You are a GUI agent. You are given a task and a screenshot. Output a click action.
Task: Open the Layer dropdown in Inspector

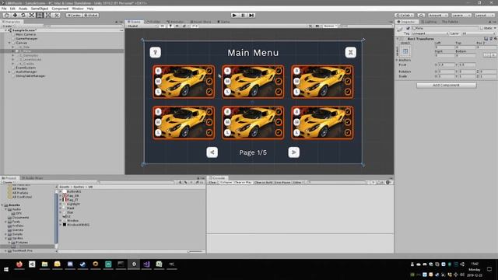[x=478, y=33]
